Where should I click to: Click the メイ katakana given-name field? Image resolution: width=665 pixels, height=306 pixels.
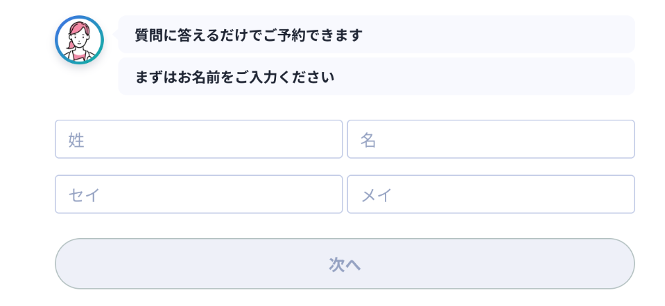point(490,195)
